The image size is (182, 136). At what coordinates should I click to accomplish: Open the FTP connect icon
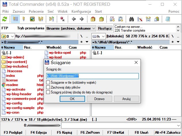(112, 19)
